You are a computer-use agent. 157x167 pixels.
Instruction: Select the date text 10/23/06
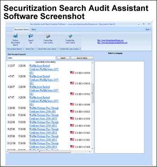tap(11, 143)
